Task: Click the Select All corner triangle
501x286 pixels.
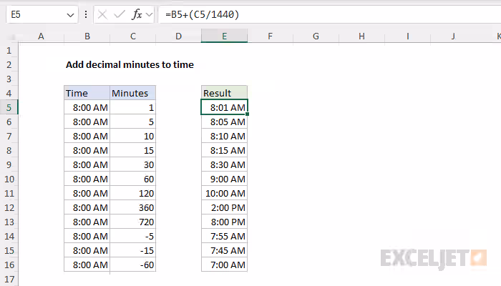Action: click(12, 36)
